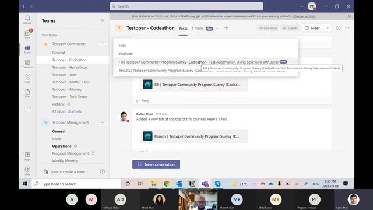Viewport: 373px width, 210px height.
Task: Choose Files from the tabs dropdown
Action: click(206, 45)
